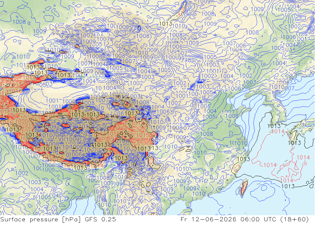Viewport: 315px width, 231px height.
Task: Click the red 1014 label west of Kyushu
Action: click(x=278, y=131)
